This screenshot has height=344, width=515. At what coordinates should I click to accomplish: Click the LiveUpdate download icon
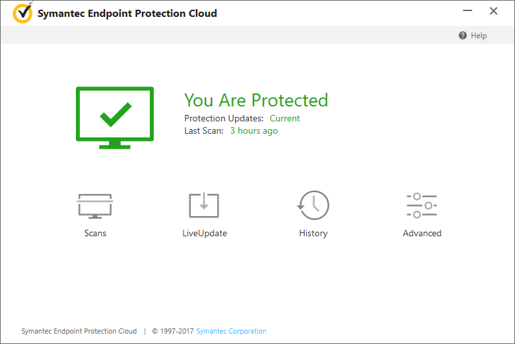[204, 205]
